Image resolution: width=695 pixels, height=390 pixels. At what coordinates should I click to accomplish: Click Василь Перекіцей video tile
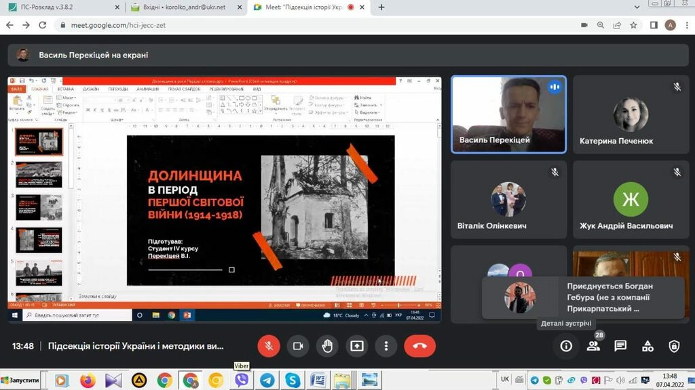pyautogui.click(x=508, y=114)
